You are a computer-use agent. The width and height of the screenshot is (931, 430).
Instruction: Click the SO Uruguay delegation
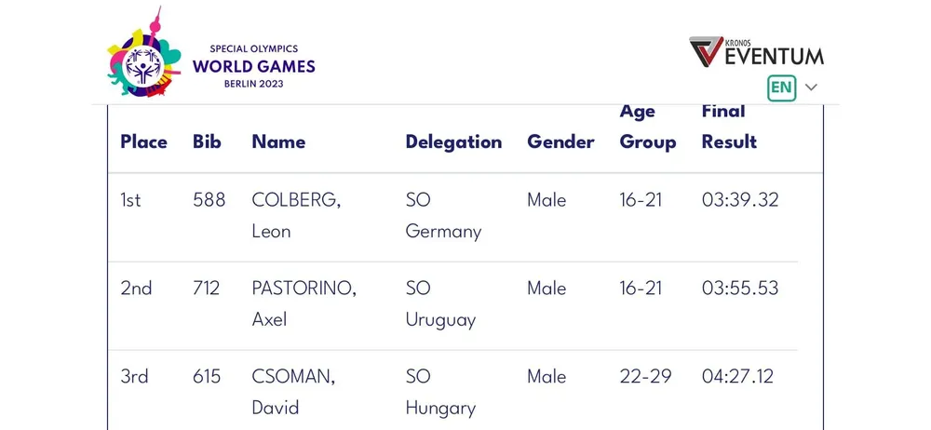440,303
